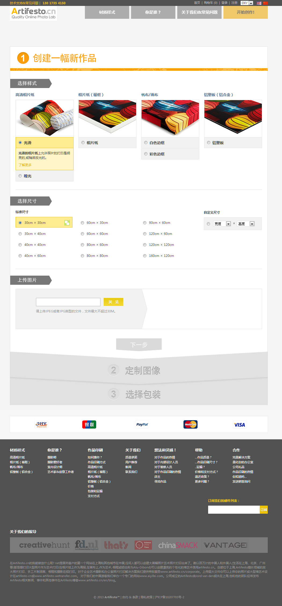The image size is (282, 606).
Task: Open the 开始创作! navigation tab
Action: pyautogui.click(x=245, y=12)
